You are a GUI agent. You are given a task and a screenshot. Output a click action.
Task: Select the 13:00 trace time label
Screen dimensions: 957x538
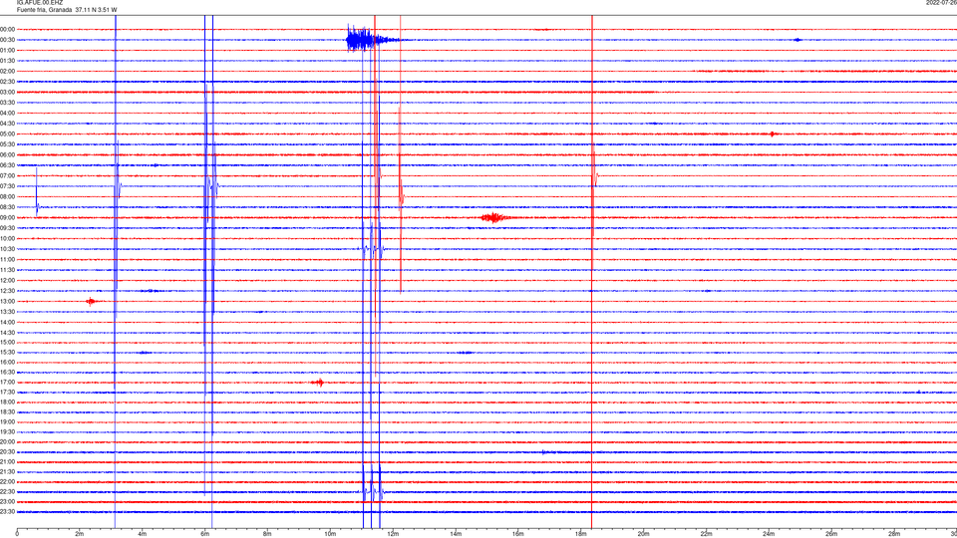pos(7,301)
